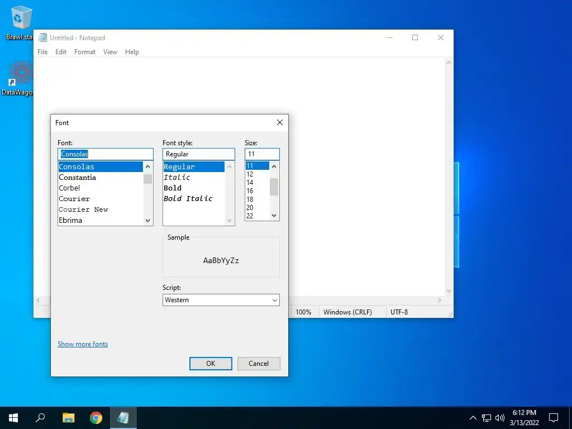The image size is (572, 429).
Task: Choose Bold font style
Action: point(194,188)
